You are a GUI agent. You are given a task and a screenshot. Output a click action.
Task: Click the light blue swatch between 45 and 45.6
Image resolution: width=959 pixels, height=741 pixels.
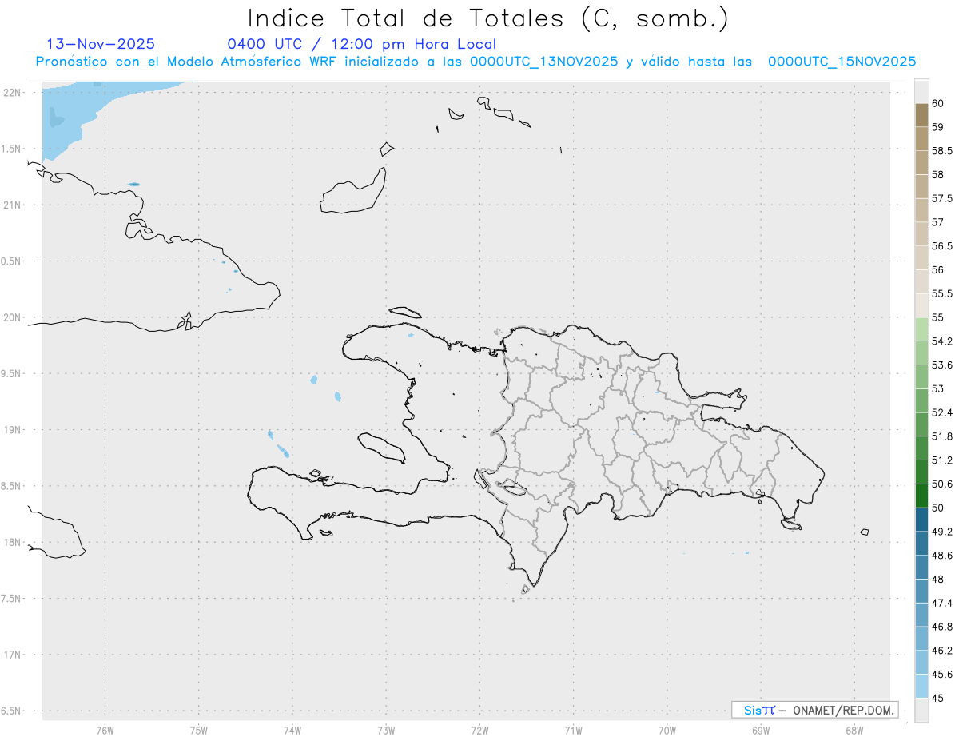[x=921, y=686]
